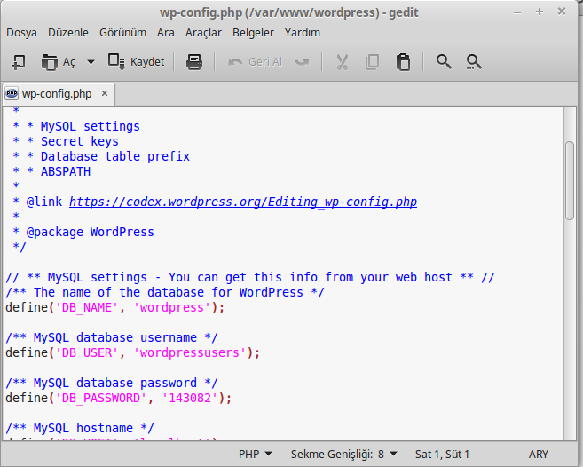Expand the recent files arrow beside Aç

[91, 62]
